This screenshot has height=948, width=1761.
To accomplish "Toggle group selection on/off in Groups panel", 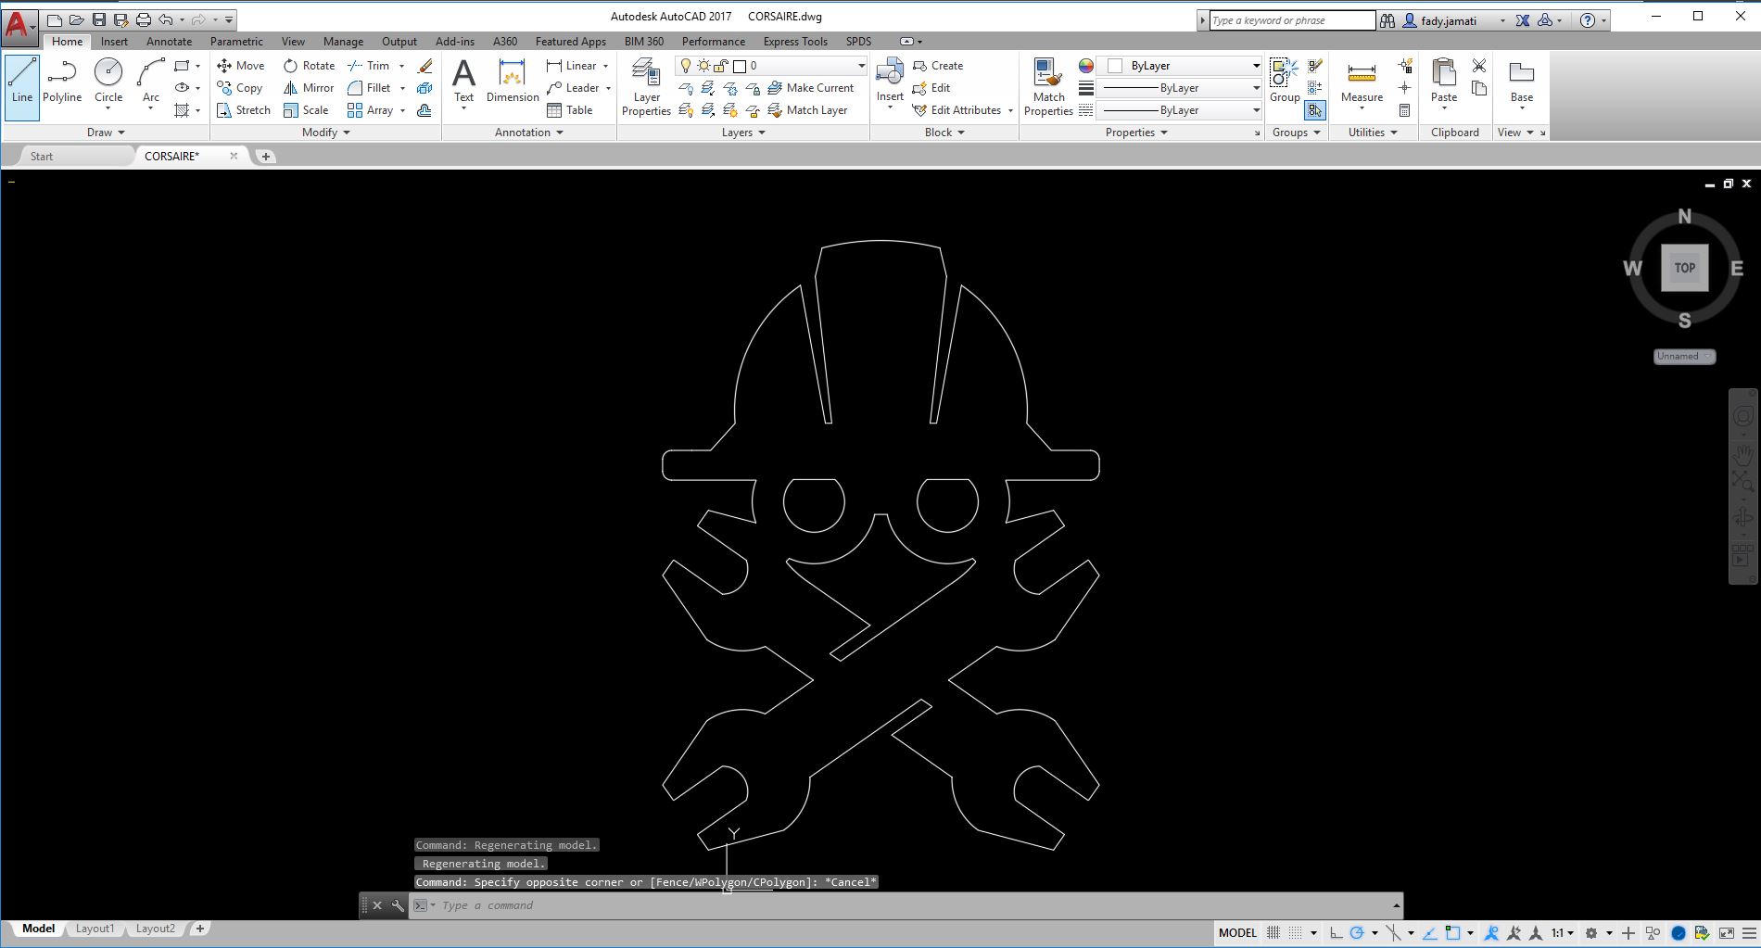I will 1315,110.
